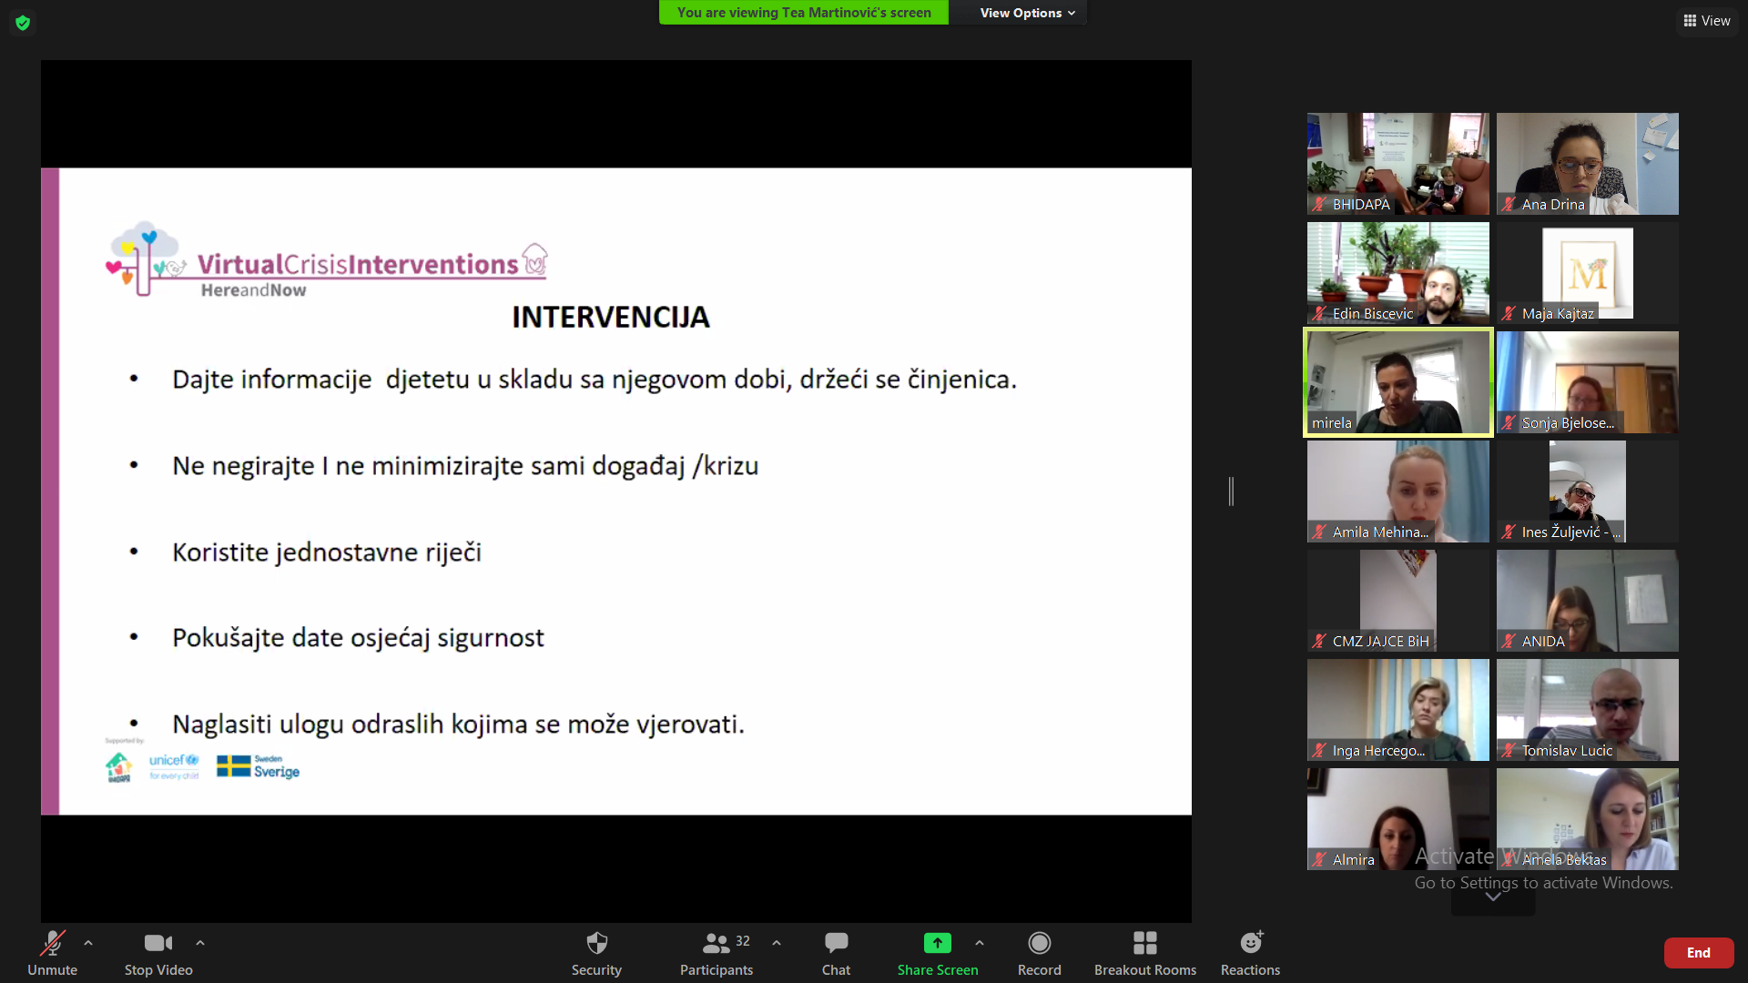The height and width of the screenshot is (983, 1748).
Task: Open the Reactions smiley icon
Action: (x=1251, y=943)
